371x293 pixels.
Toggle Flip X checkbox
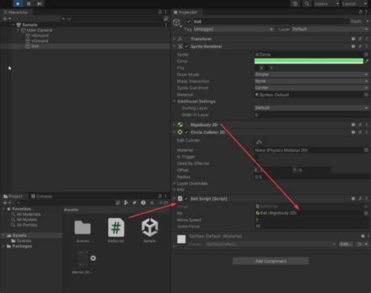tap(257, 68)
